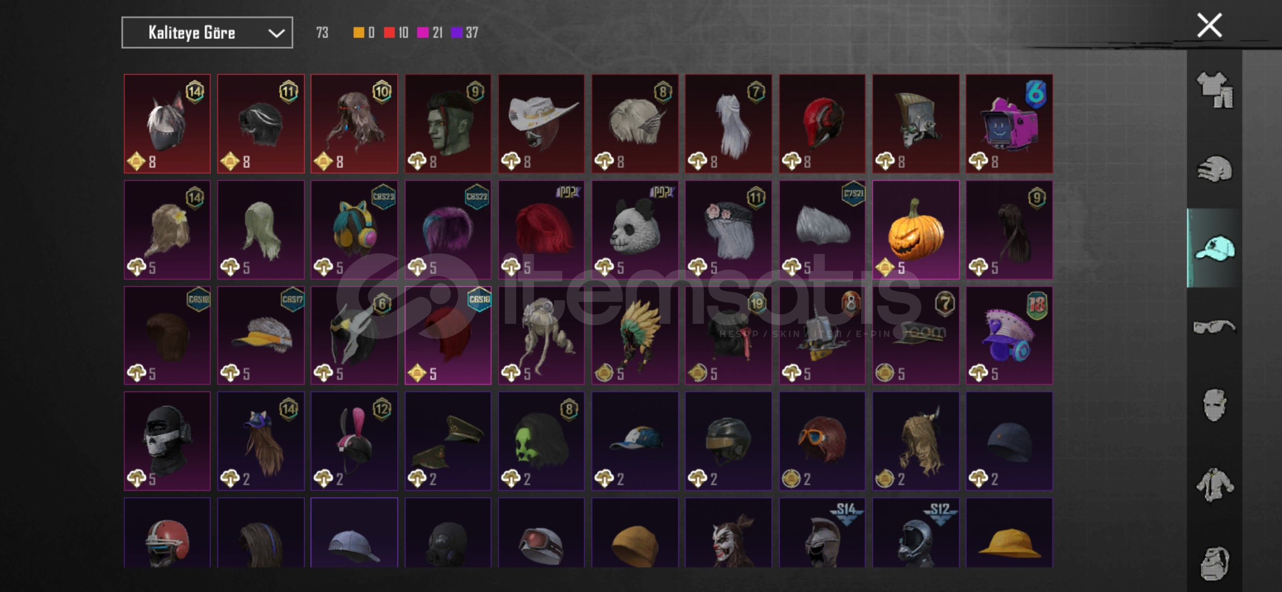Open the glasses category in sidebar
This screenshot has height=592, width=1282.
(1215, 327)
